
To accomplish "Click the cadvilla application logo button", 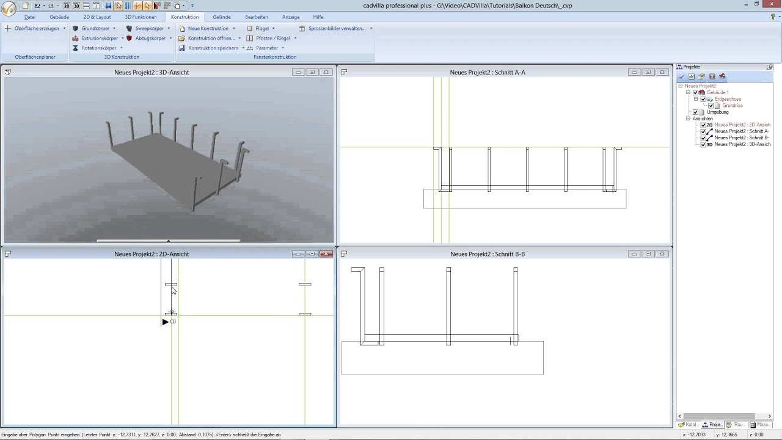I will [9, 9].
